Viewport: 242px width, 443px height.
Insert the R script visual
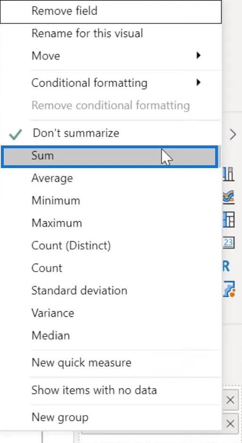(x=226, y=266)
